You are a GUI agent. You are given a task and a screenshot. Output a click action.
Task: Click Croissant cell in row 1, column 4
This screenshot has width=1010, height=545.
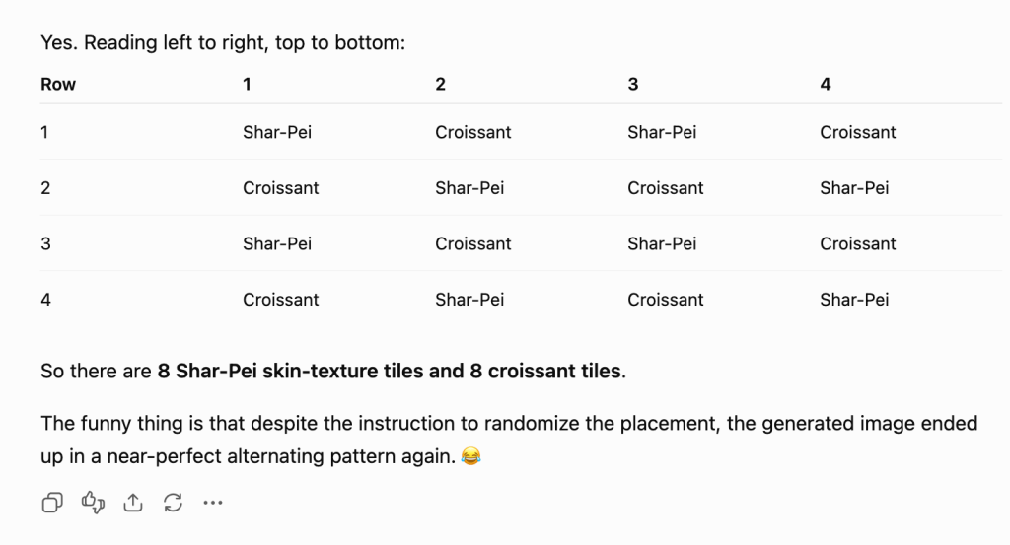(x=857, y=132)
